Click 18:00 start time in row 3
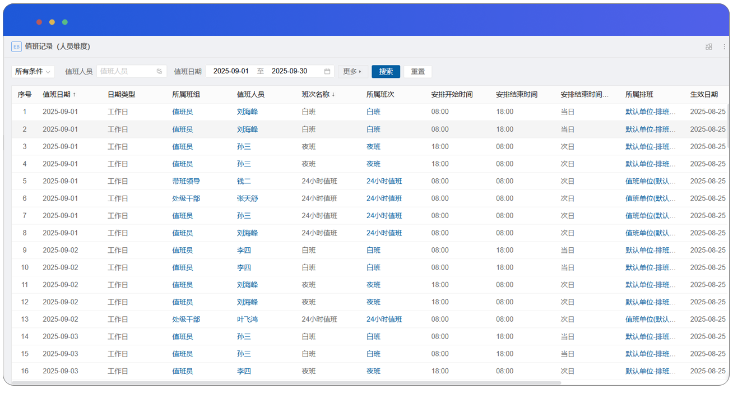Screen dimensions: 733x398 pyautogui.click(x=440, y=147)
